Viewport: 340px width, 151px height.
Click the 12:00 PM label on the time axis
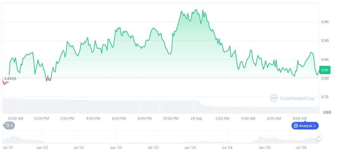coord(41,118)
